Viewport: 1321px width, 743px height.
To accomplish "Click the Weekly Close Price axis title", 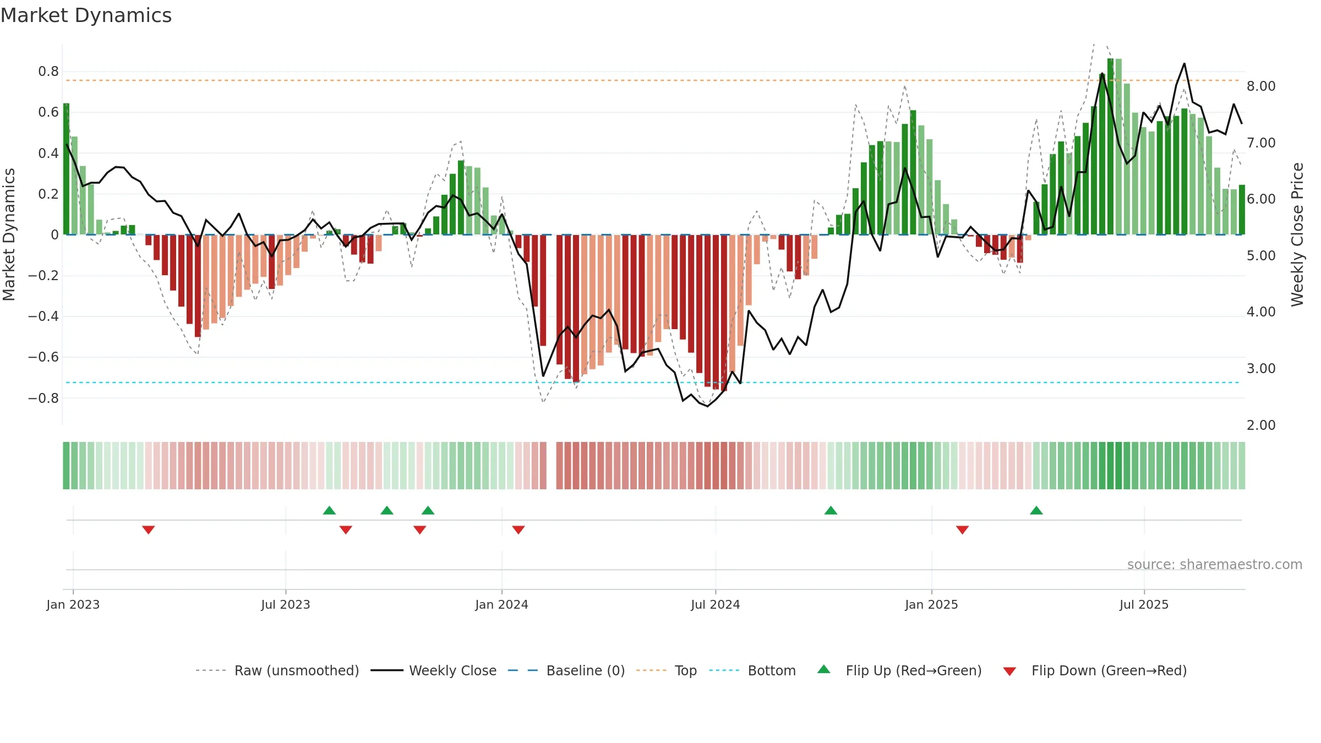I will (1298, 234).
